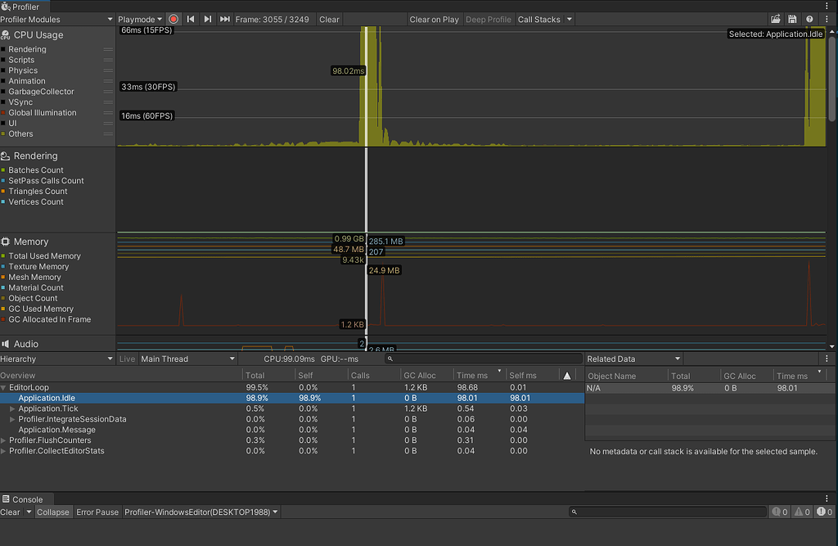Toggle Collapse in the Console
This screenshot has width=838, height=546.
pos(53,512)
